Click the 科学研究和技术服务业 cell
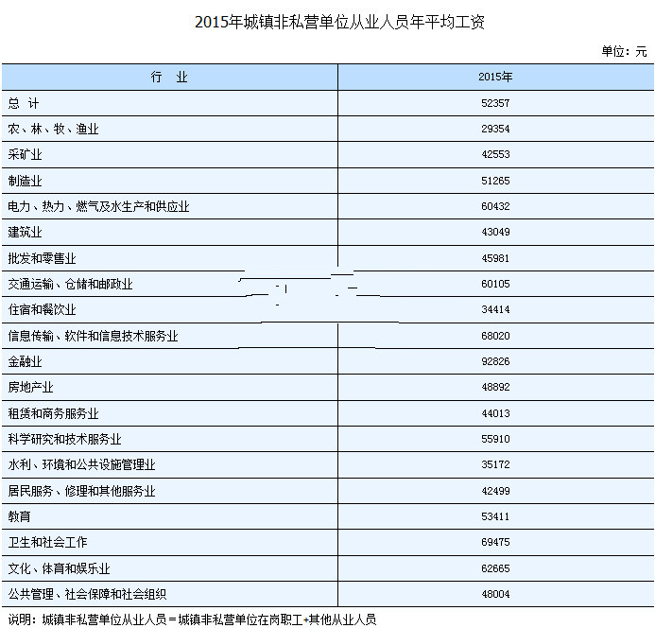 tap(64, 440)
